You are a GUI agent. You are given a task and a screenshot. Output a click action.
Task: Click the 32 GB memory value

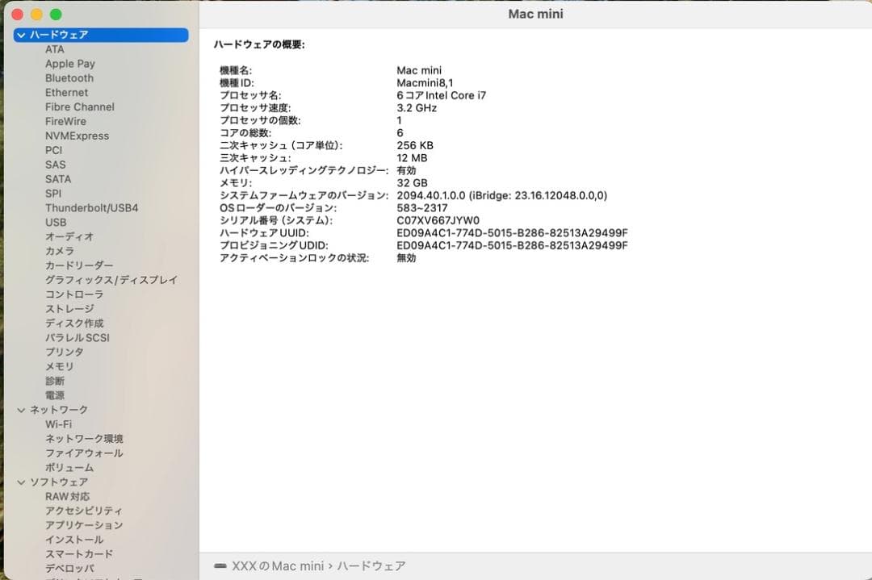412,183
